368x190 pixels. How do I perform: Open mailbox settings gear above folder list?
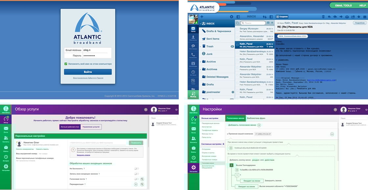click(x=231, y=17)
